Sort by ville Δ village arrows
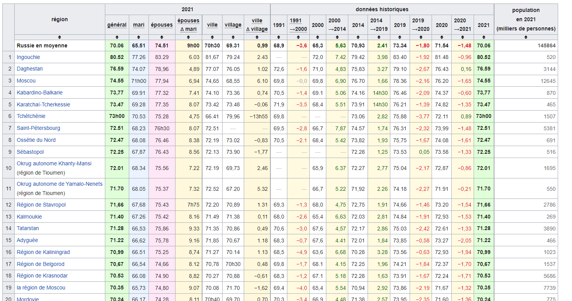Screen dimensions: 572x301 tap(257, 37)
